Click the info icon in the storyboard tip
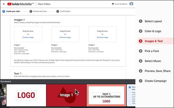The image size is (174, 108). click(x=130, y=87)
